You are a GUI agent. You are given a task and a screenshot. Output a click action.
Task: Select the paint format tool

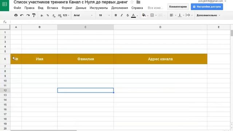pyautogui.click(x=34, y=15)
